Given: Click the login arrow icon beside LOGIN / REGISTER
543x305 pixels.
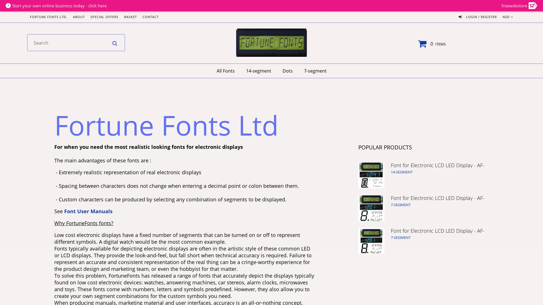Looking at the screenshot, I should (x=460, y=17).
